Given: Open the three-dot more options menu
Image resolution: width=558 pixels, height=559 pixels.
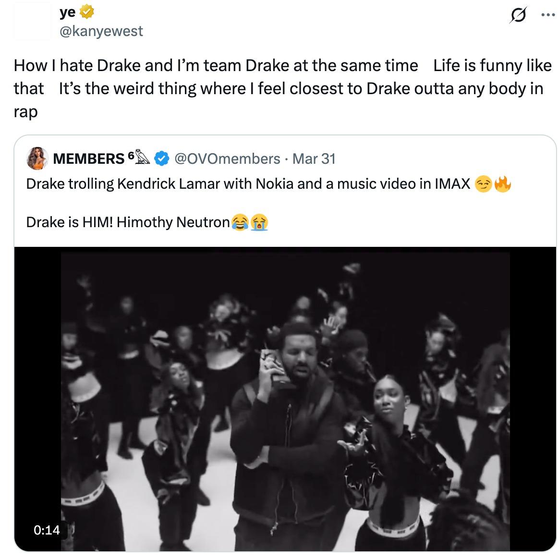Looking at the screenshot, I should pos(547,14).
